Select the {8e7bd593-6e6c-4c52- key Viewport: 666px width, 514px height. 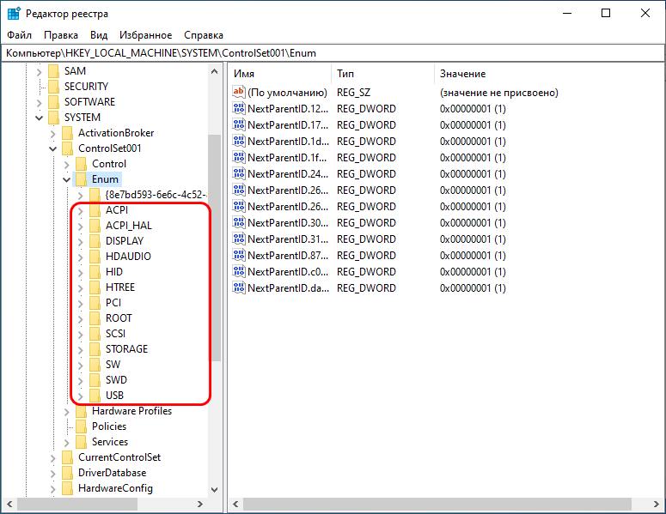(156, 195)
